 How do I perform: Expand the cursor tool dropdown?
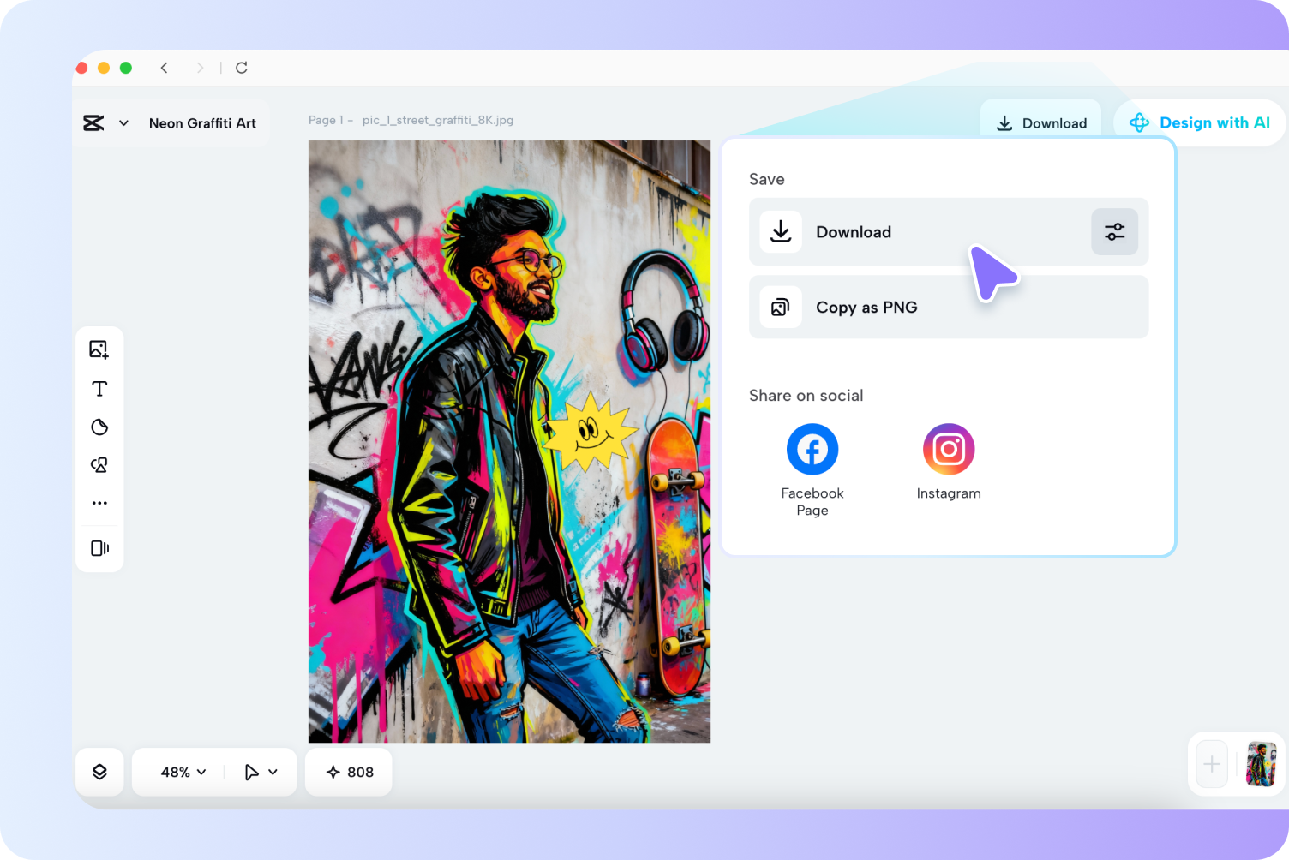(259, 772)
